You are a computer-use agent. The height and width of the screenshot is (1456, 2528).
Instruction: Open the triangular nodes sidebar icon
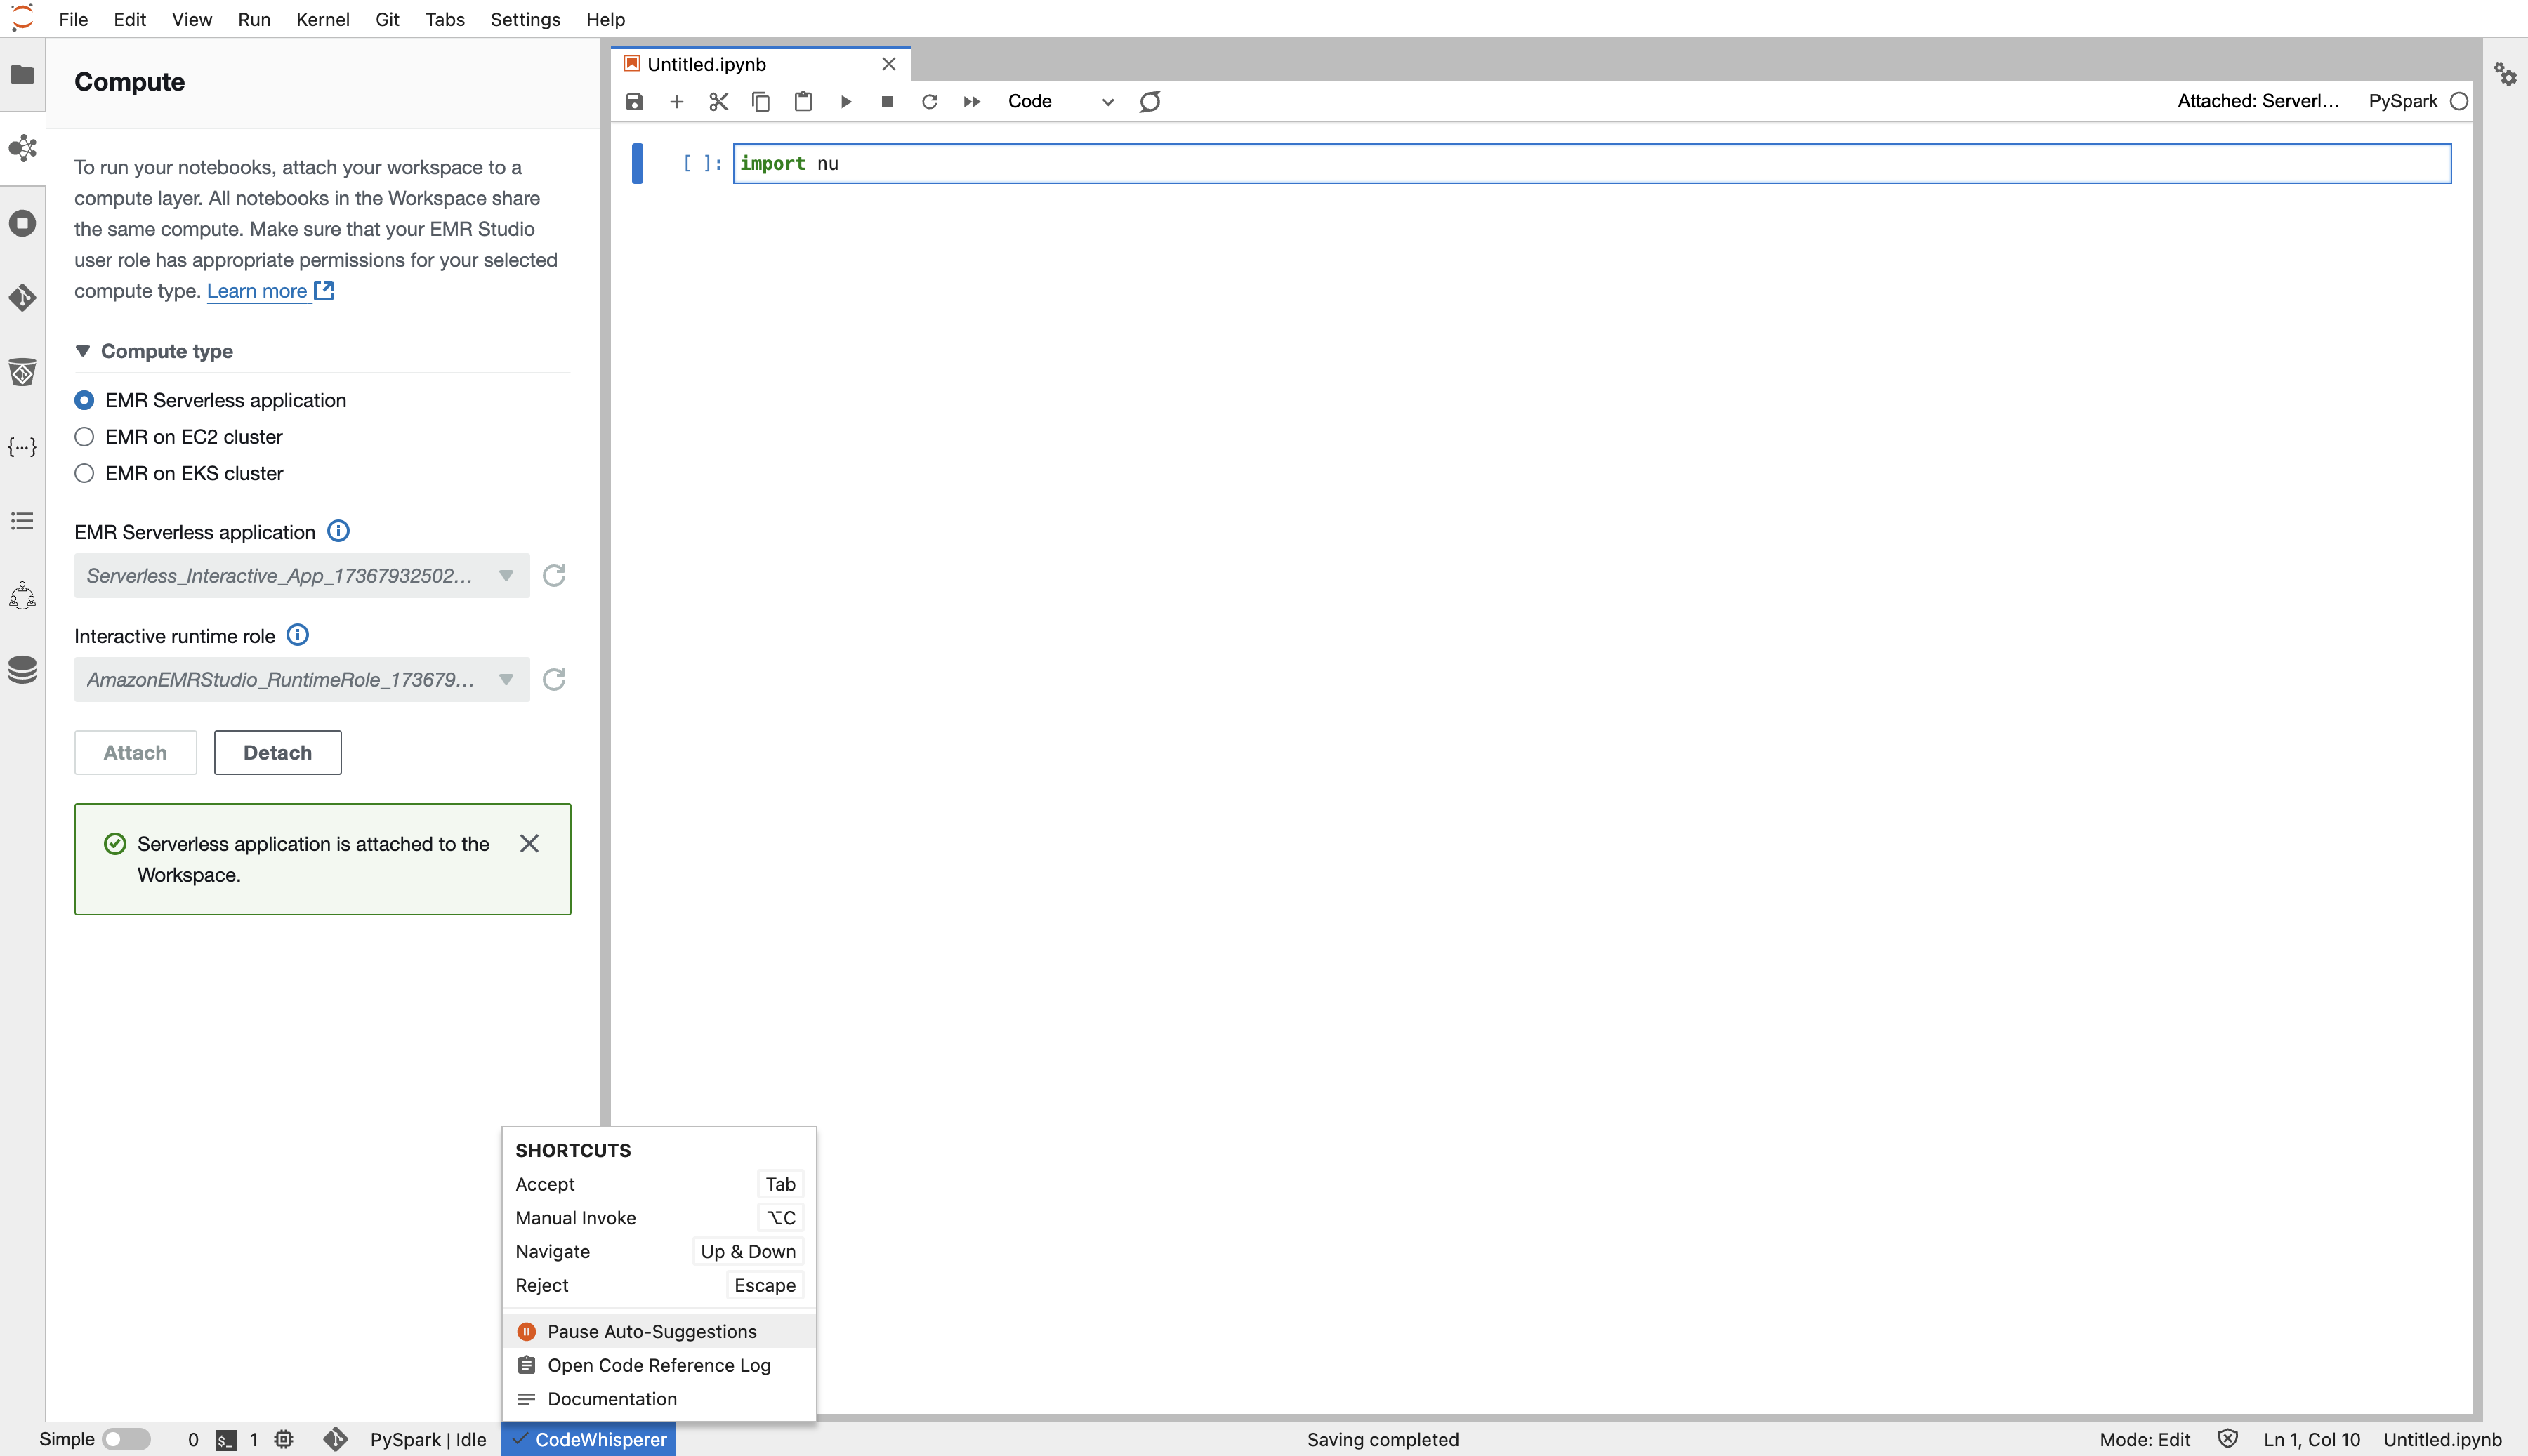[x=22, y=596]
